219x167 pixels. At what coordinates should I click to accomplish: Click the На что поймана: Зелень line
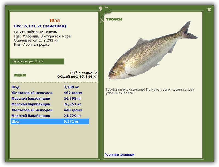35,32
